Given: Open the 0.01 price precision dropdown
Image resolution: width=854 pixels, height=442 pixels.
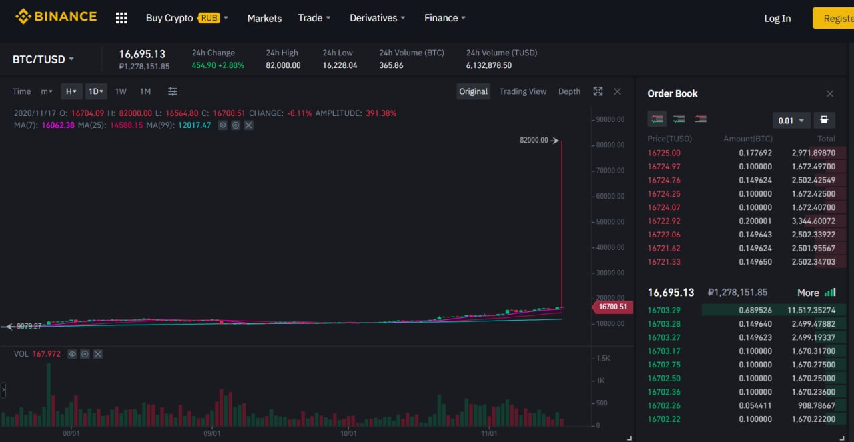Looking at the screenshot, I should click(792, 121).
